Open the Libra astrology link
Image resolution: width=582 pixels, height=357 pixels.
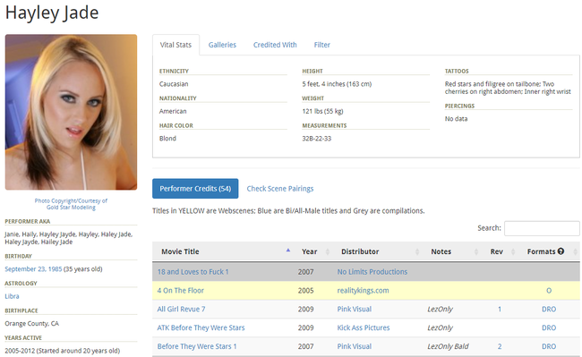(x=12, y=296)
